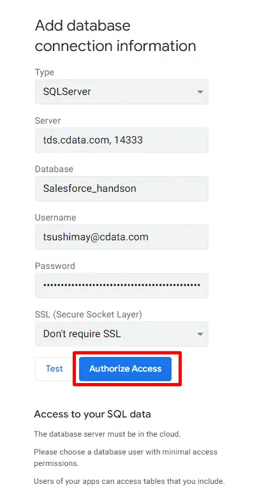Focus the Server field with tds.cdata.com
The width and height of the screenshot is (257, 501).
[121, 140]
